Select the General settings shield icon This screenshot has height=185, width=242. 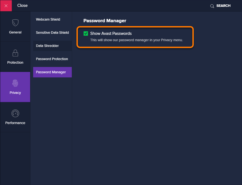coord(15,23)
